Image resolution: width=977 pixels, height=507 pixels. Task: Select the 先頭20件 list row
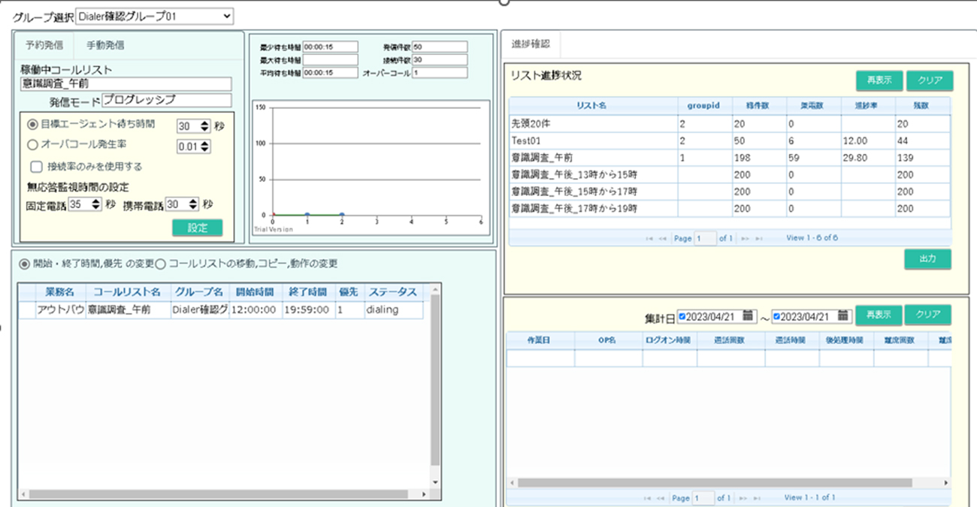coord(729,124)
